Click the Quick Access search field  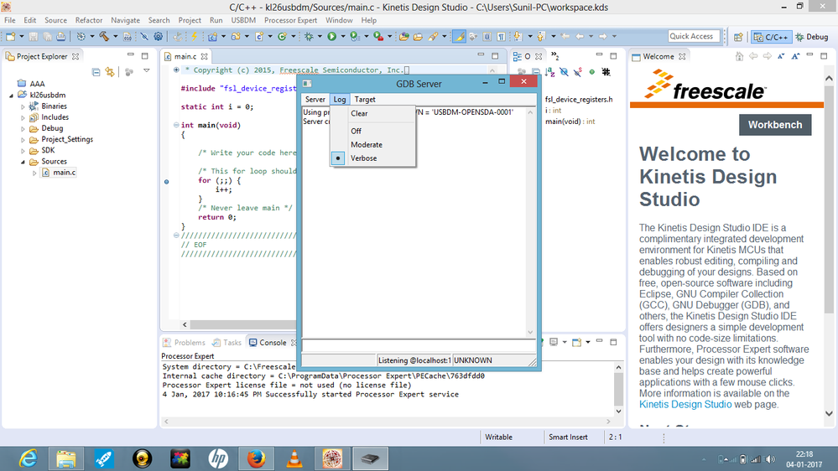tap(692, 36)
